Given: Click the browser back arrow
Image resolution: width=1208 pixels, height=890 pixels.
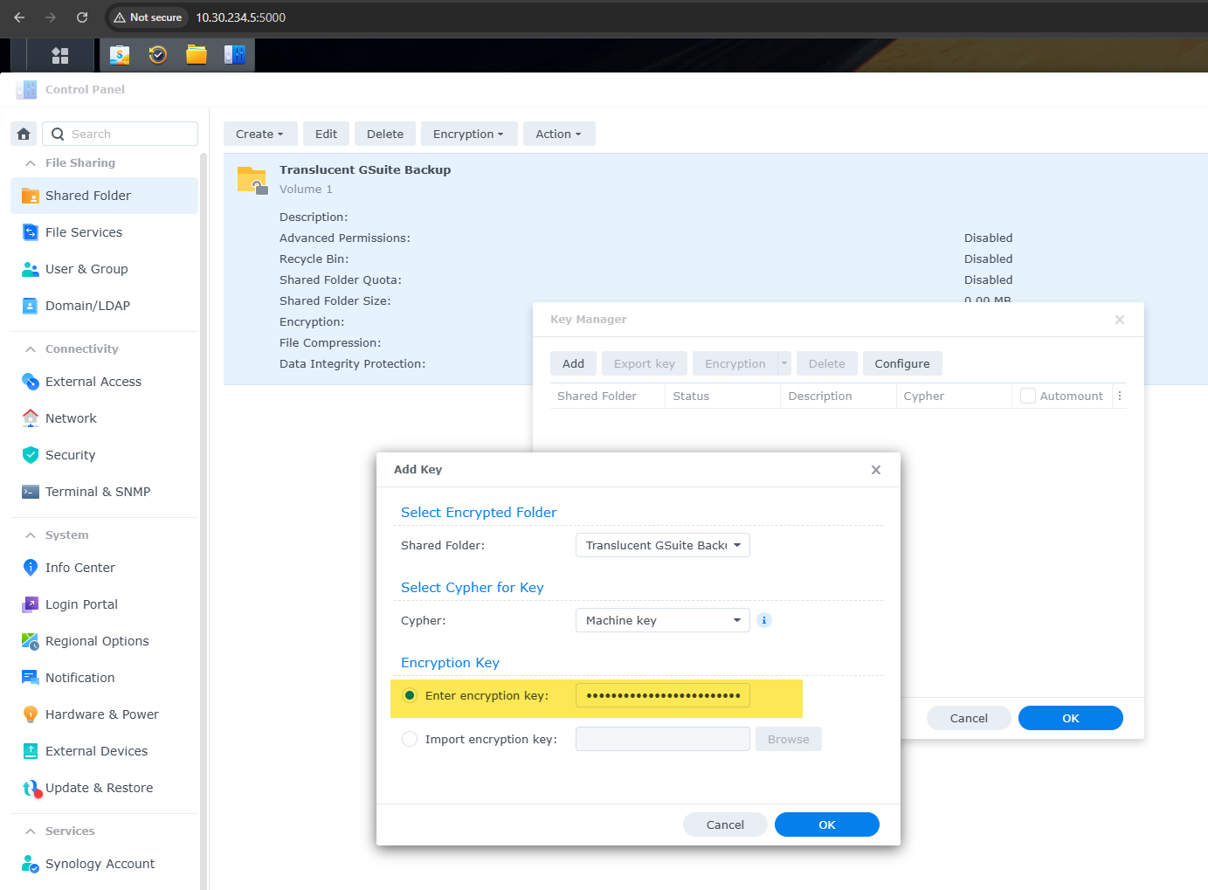Looking at the screenshot, I should pos(19,17).
